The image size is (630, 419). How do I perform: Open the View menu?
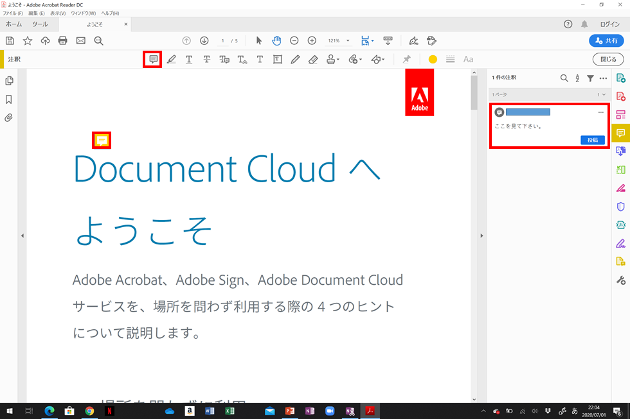(58, 13)
